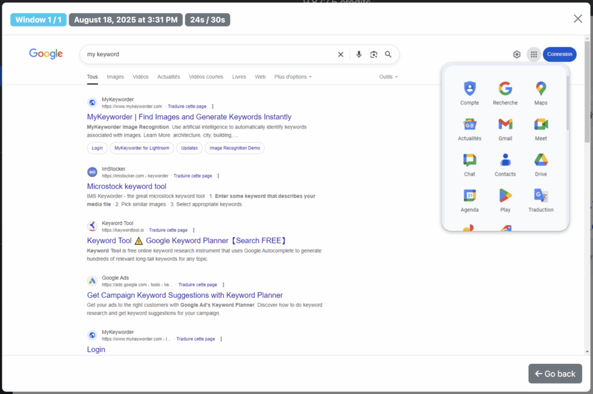
Task: Open Microstock keyword tool result
Action: click(x=127, y=186)
